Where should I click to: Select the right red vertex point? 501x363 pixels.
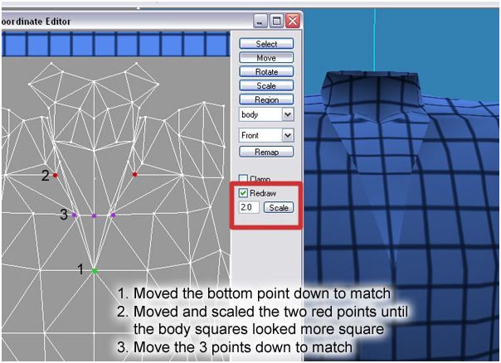pyautogui.click(x=134, y=174)
